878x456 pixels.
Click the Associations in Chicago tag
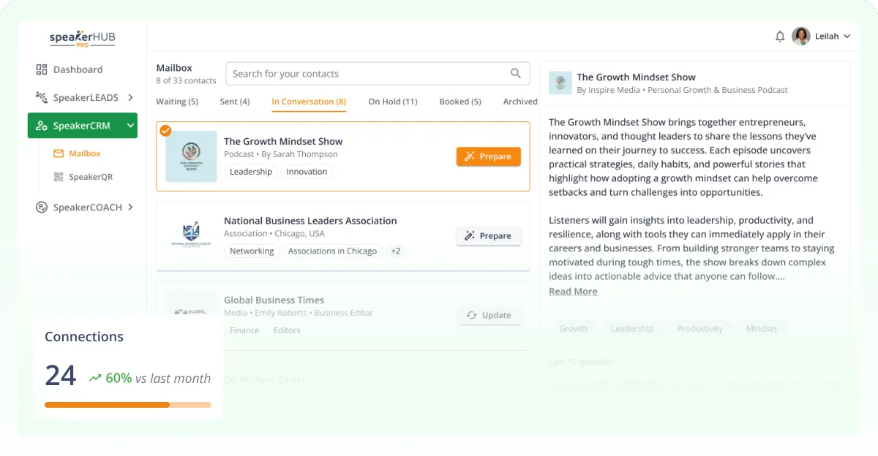(x=332, y=251)
